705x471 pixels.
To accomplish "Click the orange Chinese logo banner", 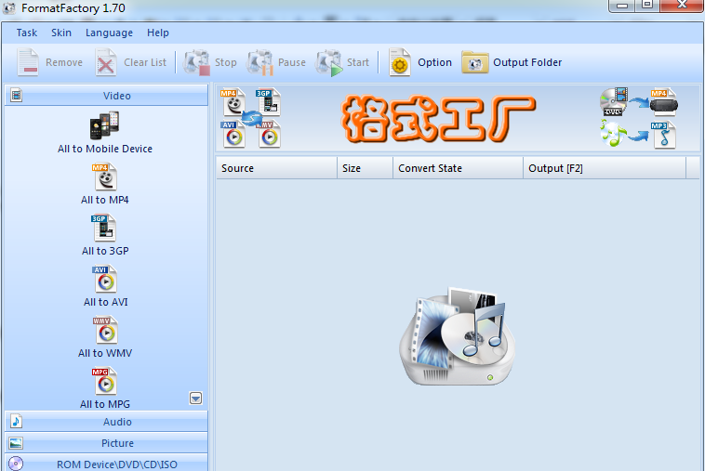I will (438, 119).
